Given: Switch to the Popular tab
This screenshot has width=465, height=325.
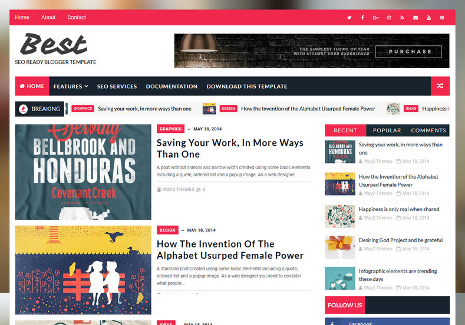Looking at the screenshot, I should 387,130.
